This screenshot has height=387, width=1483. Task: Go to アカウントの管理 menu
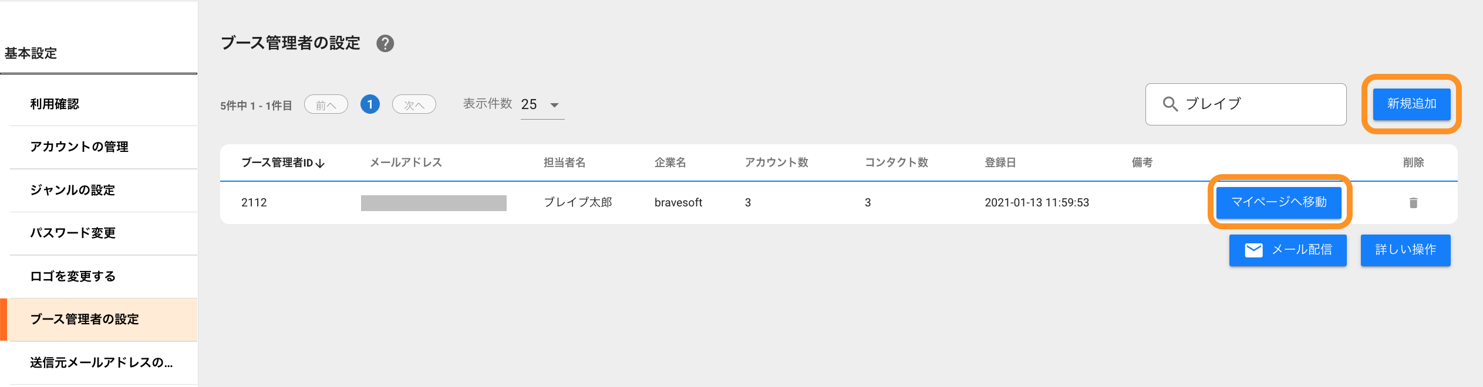(x=79, y=147)
